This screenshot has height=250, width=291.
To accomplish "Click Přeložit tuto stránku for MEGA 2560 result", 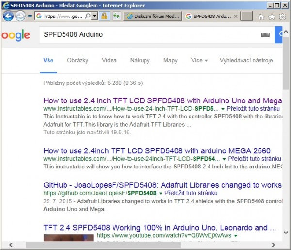I will click(x=255, y=159).
